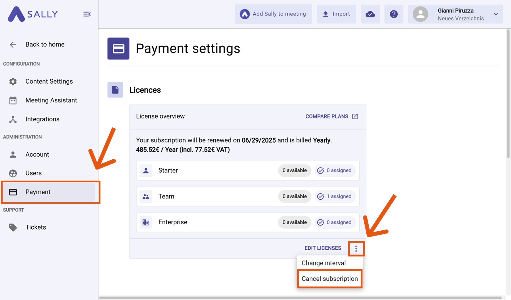Click the Users group icon
The image size is (511, 300).
click(13, 173)
